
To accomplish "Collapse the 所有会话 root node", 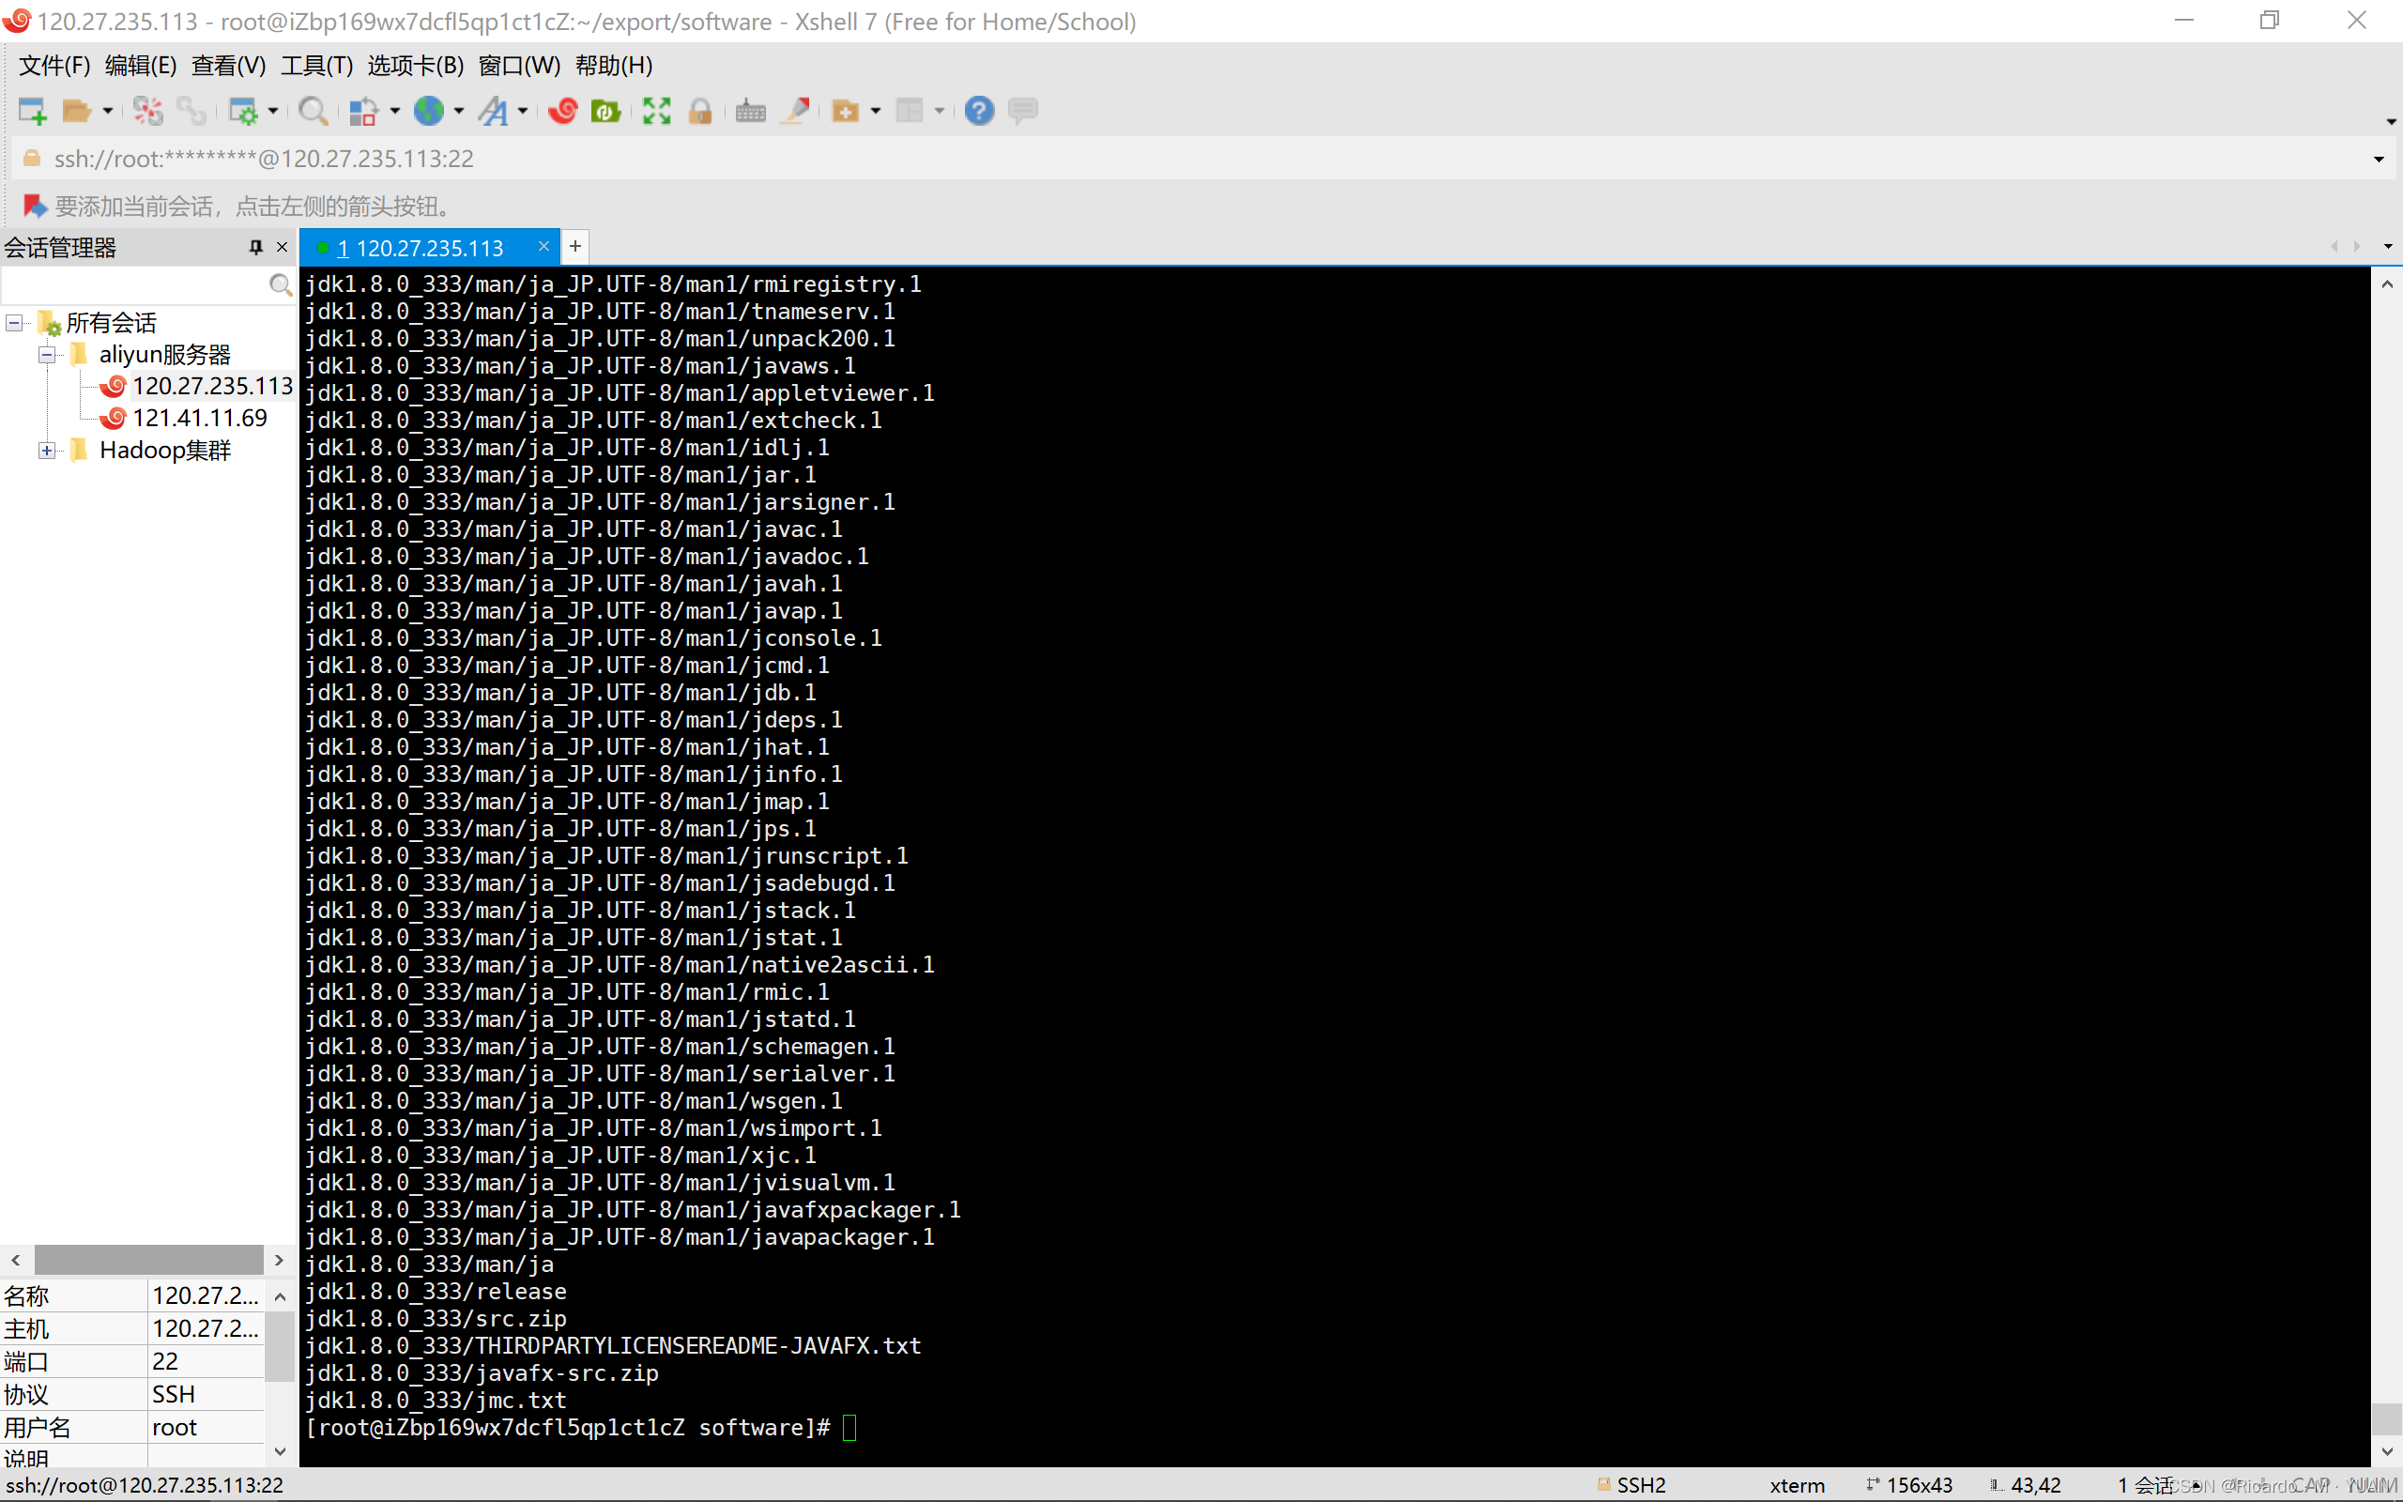I will point(15,323).
